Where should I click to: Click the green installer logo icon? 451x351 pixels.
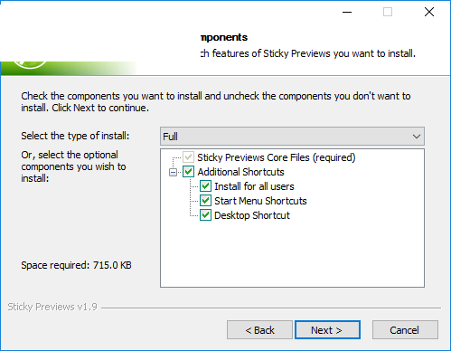(30, 64)
